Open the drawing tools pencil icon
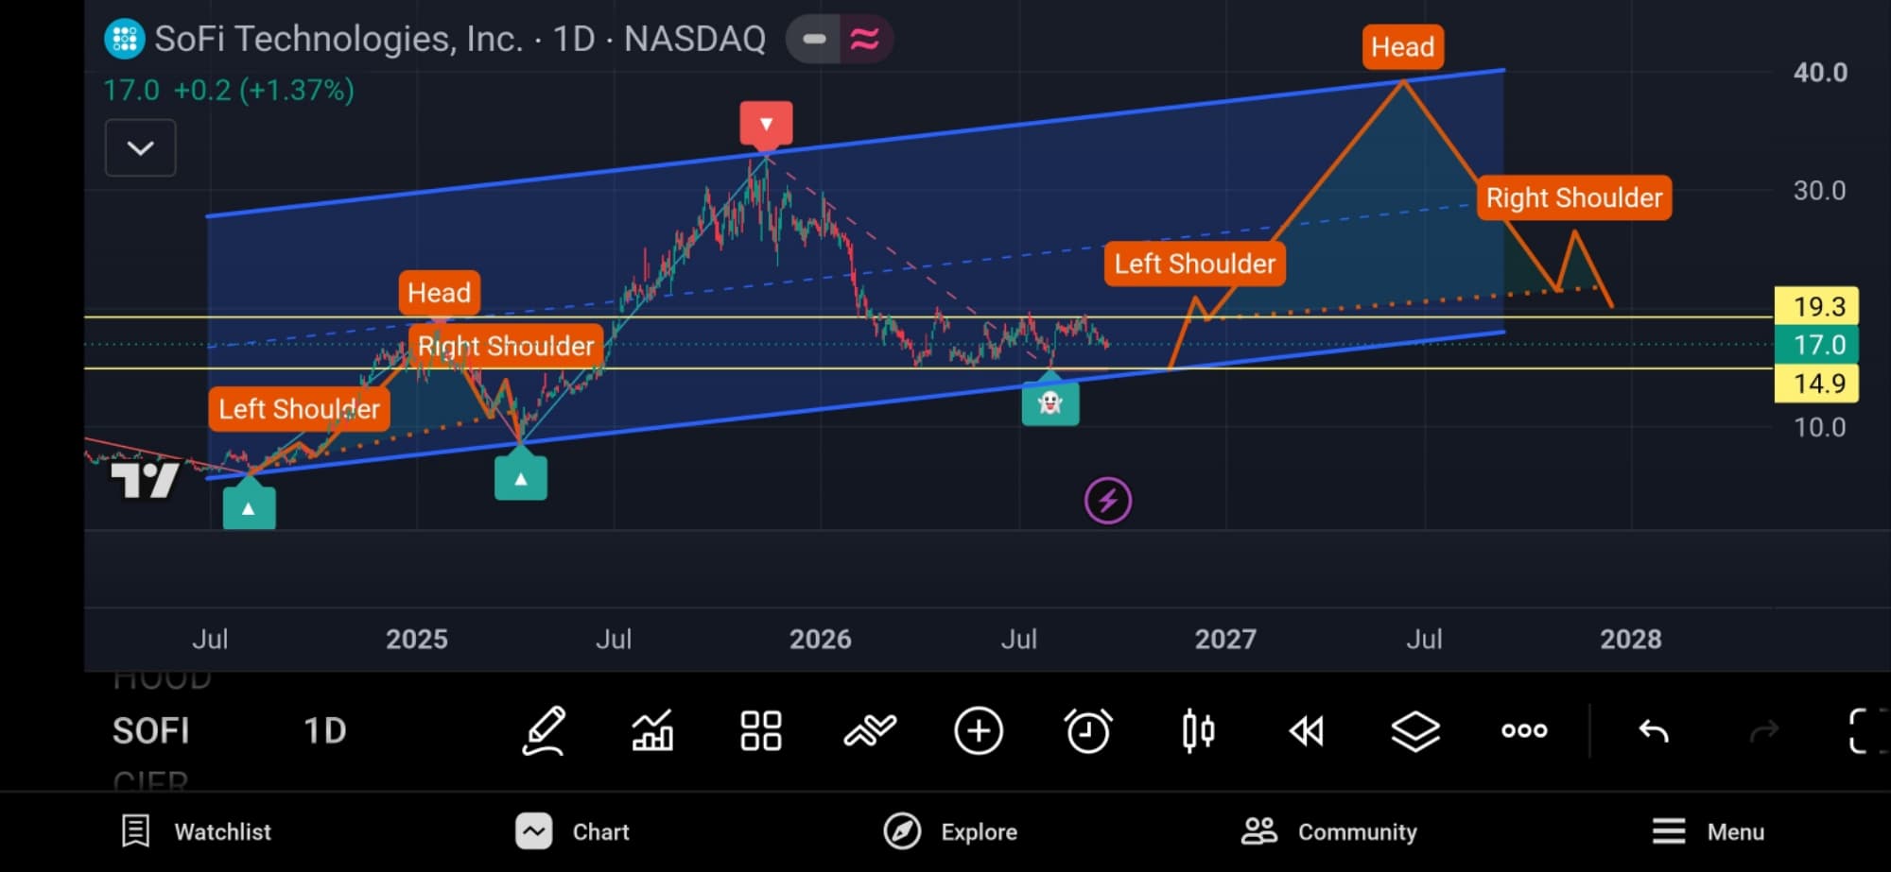 click(x=545, y=730)
